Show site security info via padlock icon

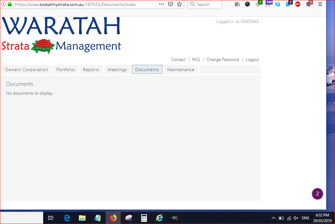tap(10, 4)
